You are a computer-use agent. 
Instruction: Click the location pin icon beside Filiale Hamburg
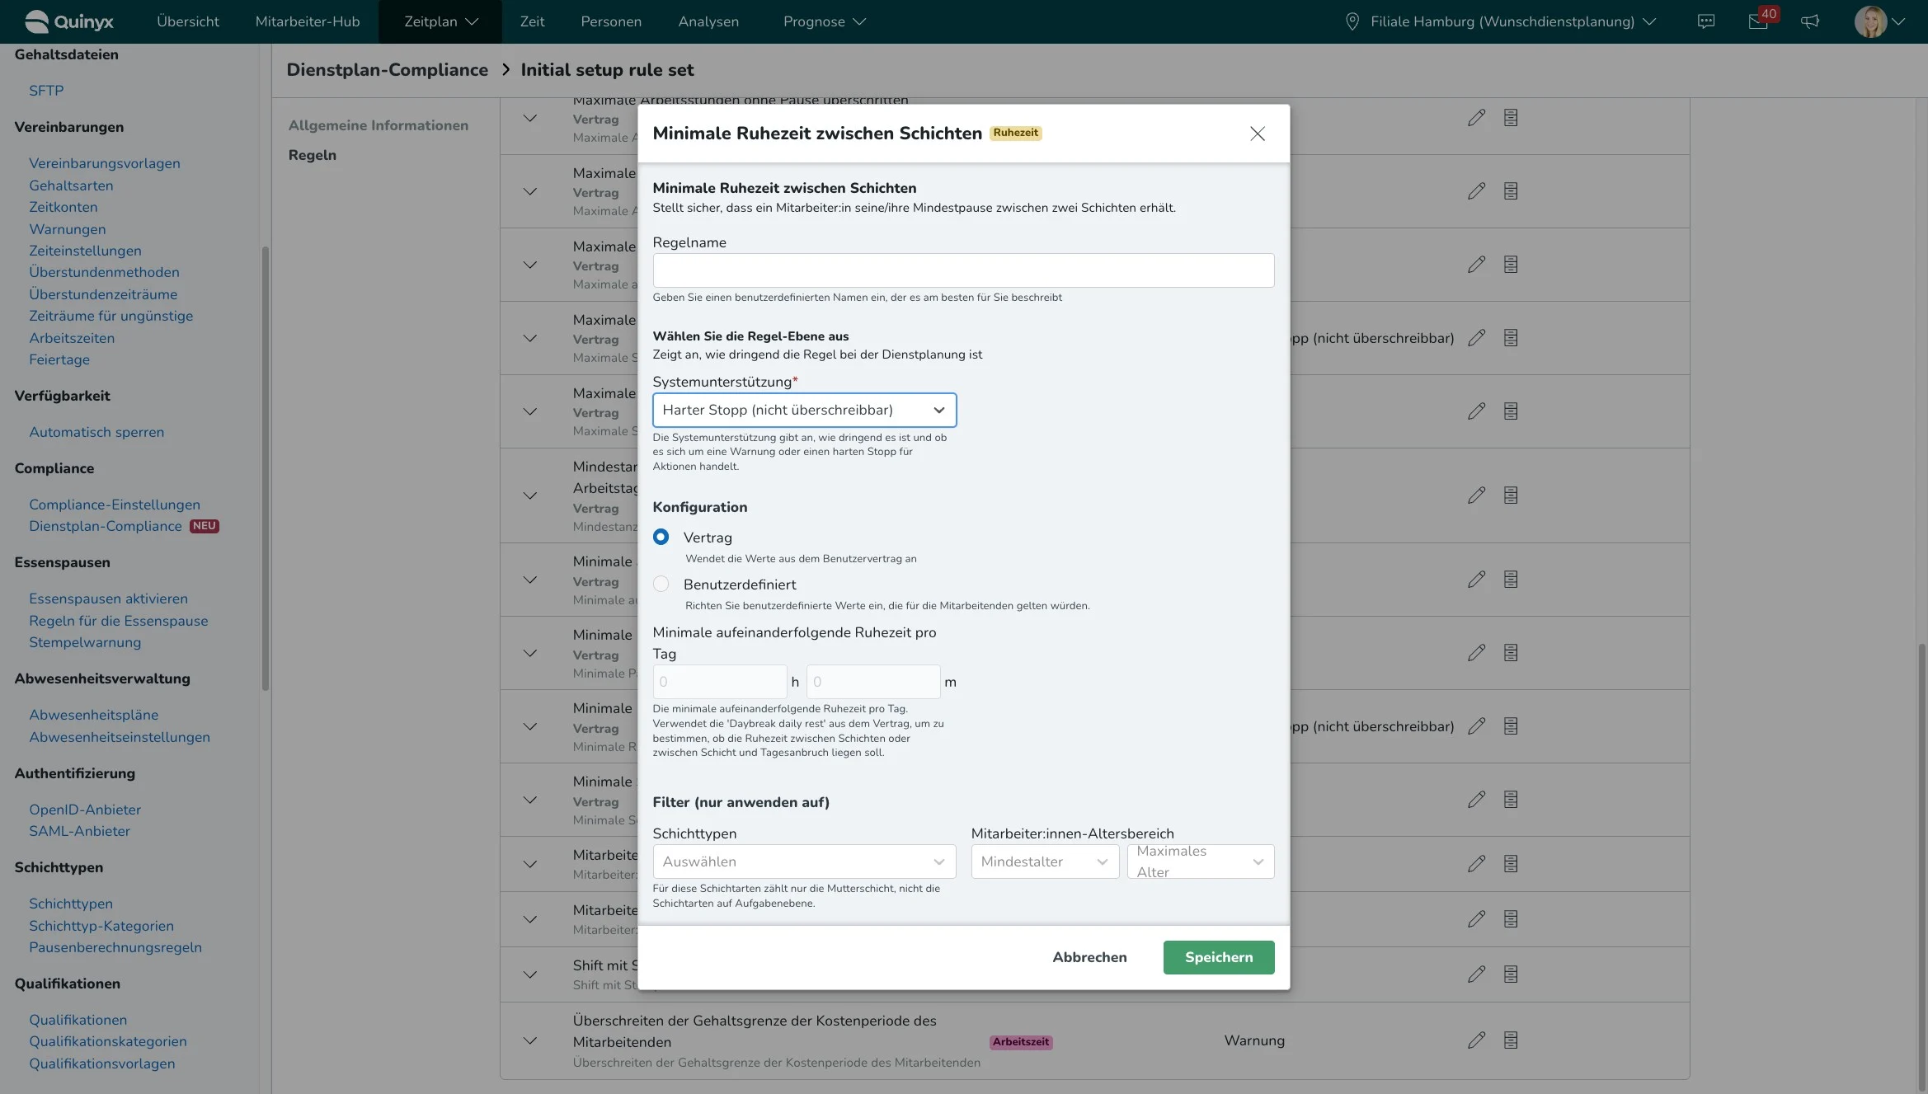tap(1352, 21)
